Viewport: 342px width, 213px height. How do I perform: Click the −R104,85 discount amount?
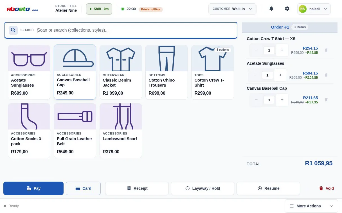pyautogui.click(x=311, y=78)
